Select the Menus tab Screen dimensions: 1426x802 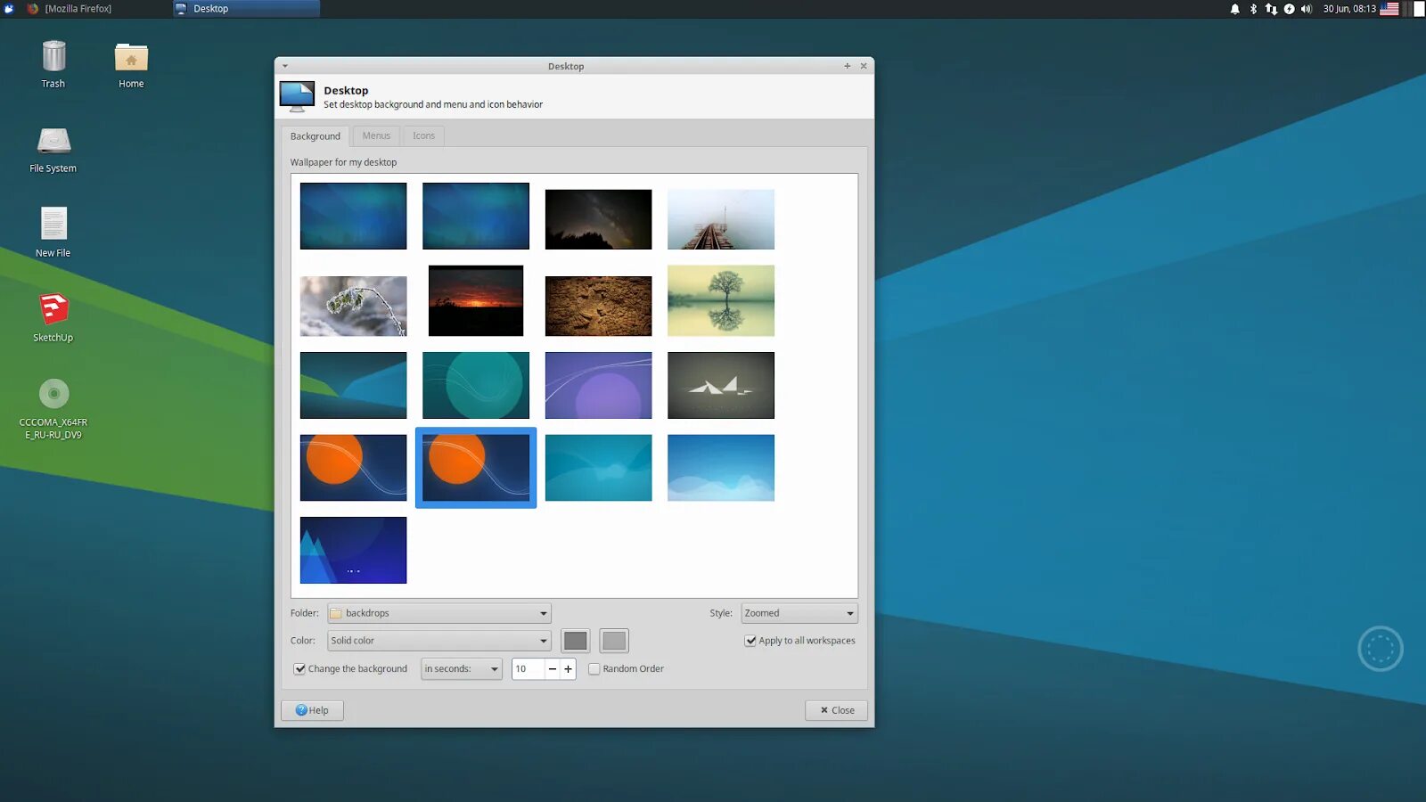(x=375, y=135)
